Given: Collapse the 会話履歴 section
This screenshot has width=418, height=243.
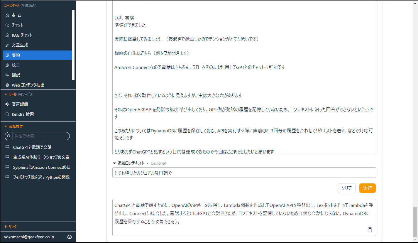Looking at the screenshot, I should pos(6,126).
